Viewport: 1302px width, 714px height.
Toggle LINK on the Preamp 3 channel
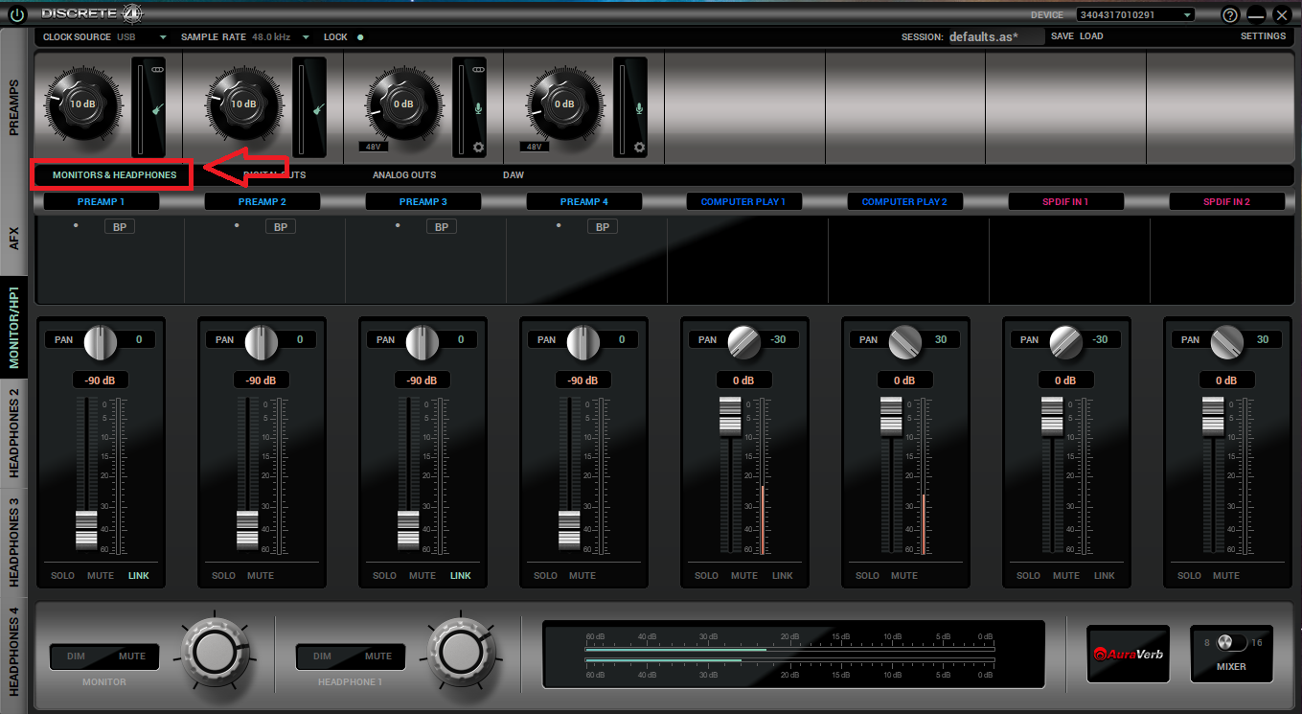click(461, 576)
